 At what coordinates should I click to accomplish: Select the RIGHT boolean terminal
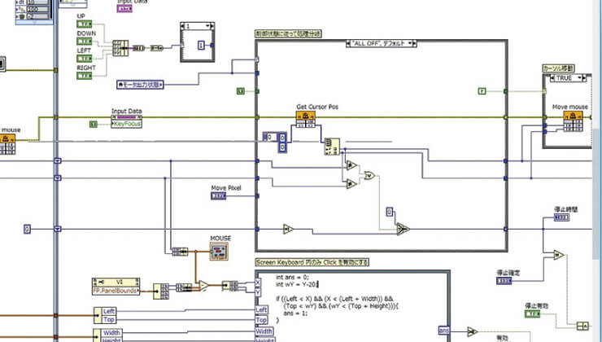(x=85, y=76)
